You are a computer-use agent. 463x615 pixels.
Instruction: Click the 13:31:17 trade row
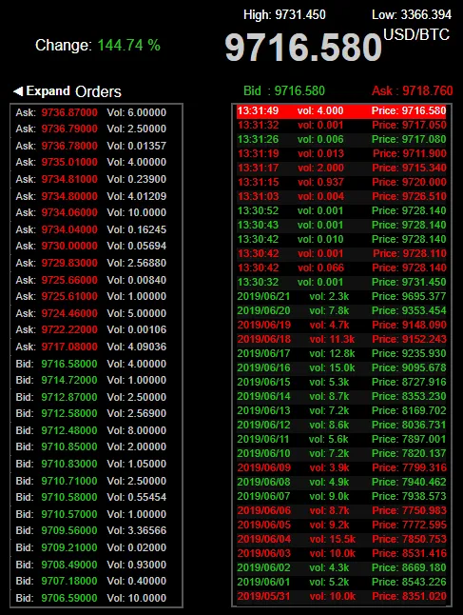pos(341,168)
